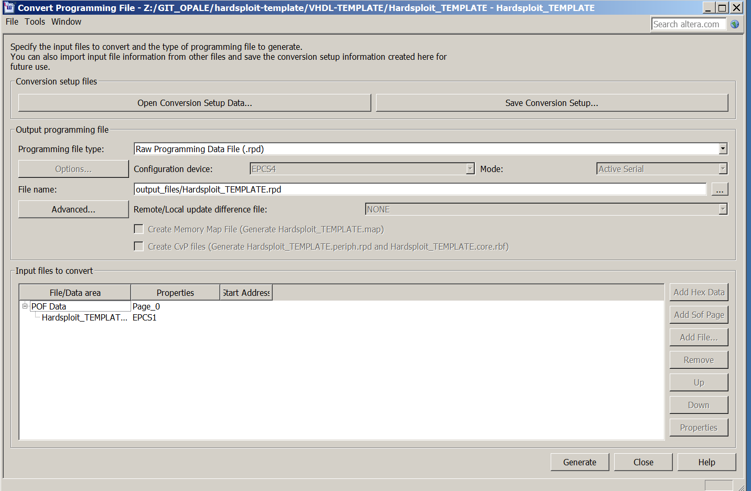
Task: Click the File/Data area column header
Action: point(75,293)
